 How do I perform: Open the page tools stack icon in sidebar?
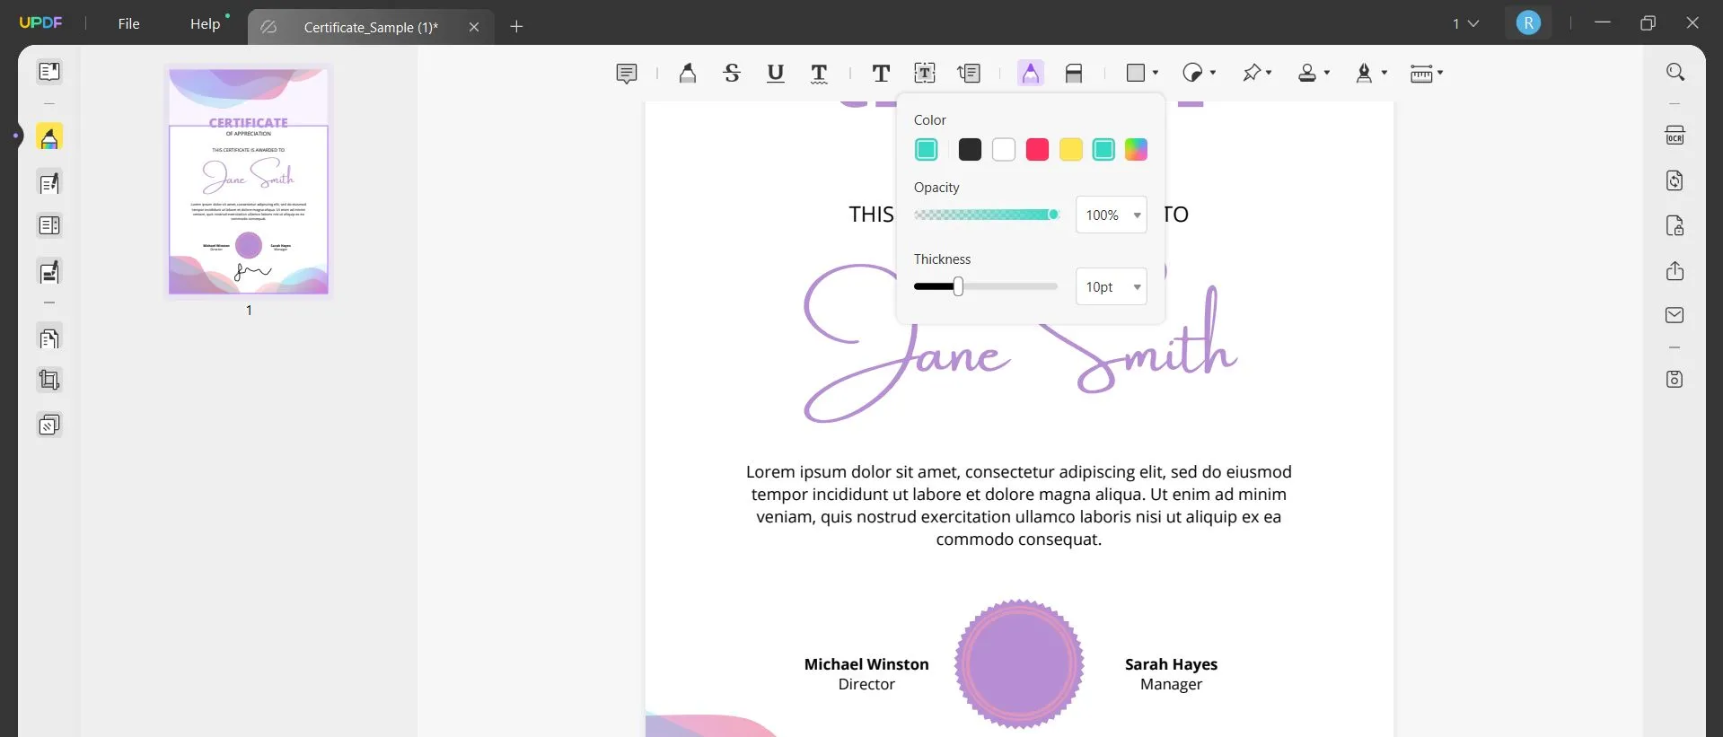49,425
